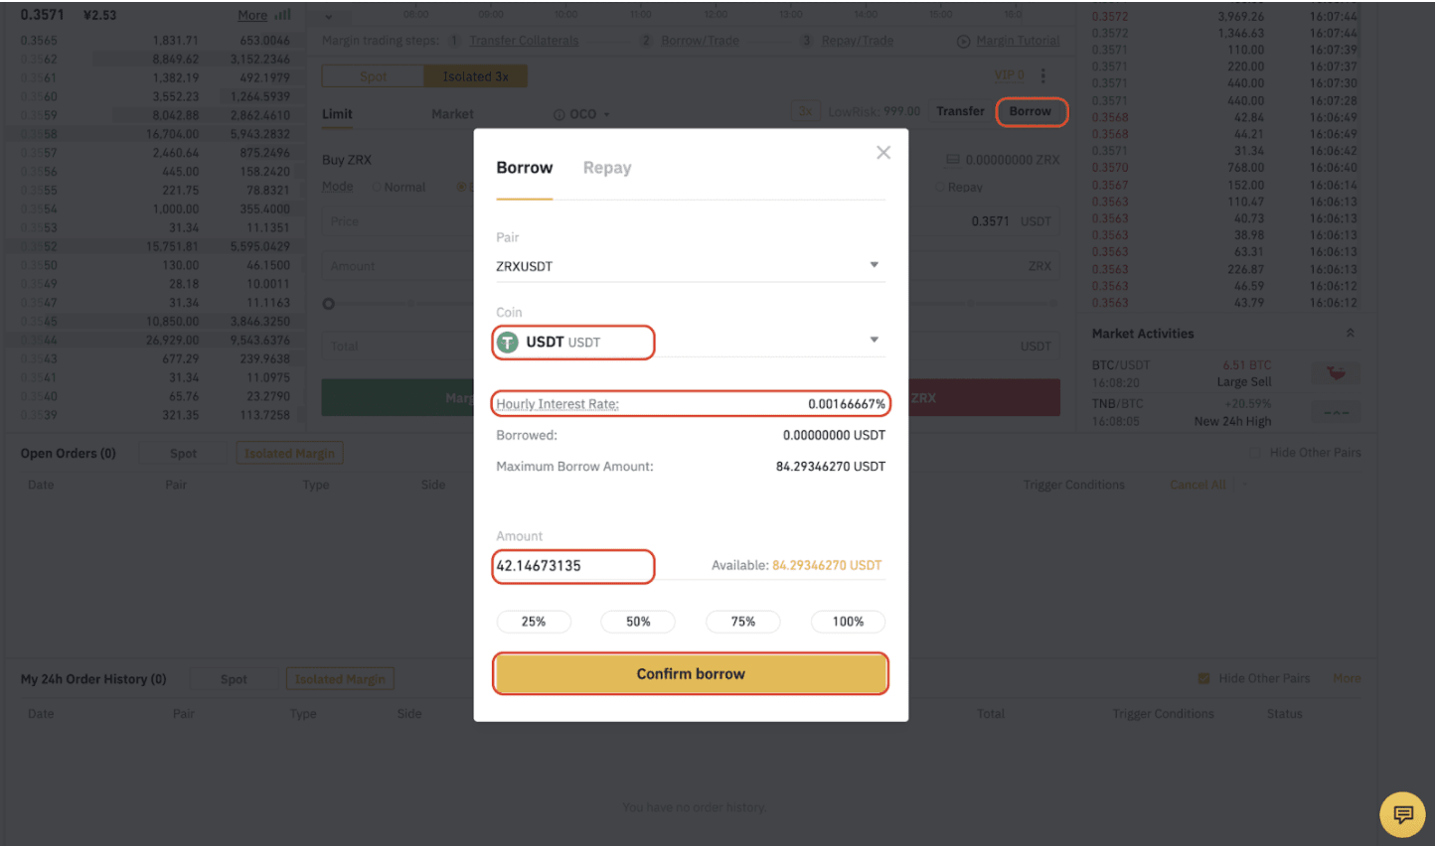The width and height of the screenshot is (1437, 846).
Task: Switch to the Repay tab in the dialog
Action: point(607,168)
